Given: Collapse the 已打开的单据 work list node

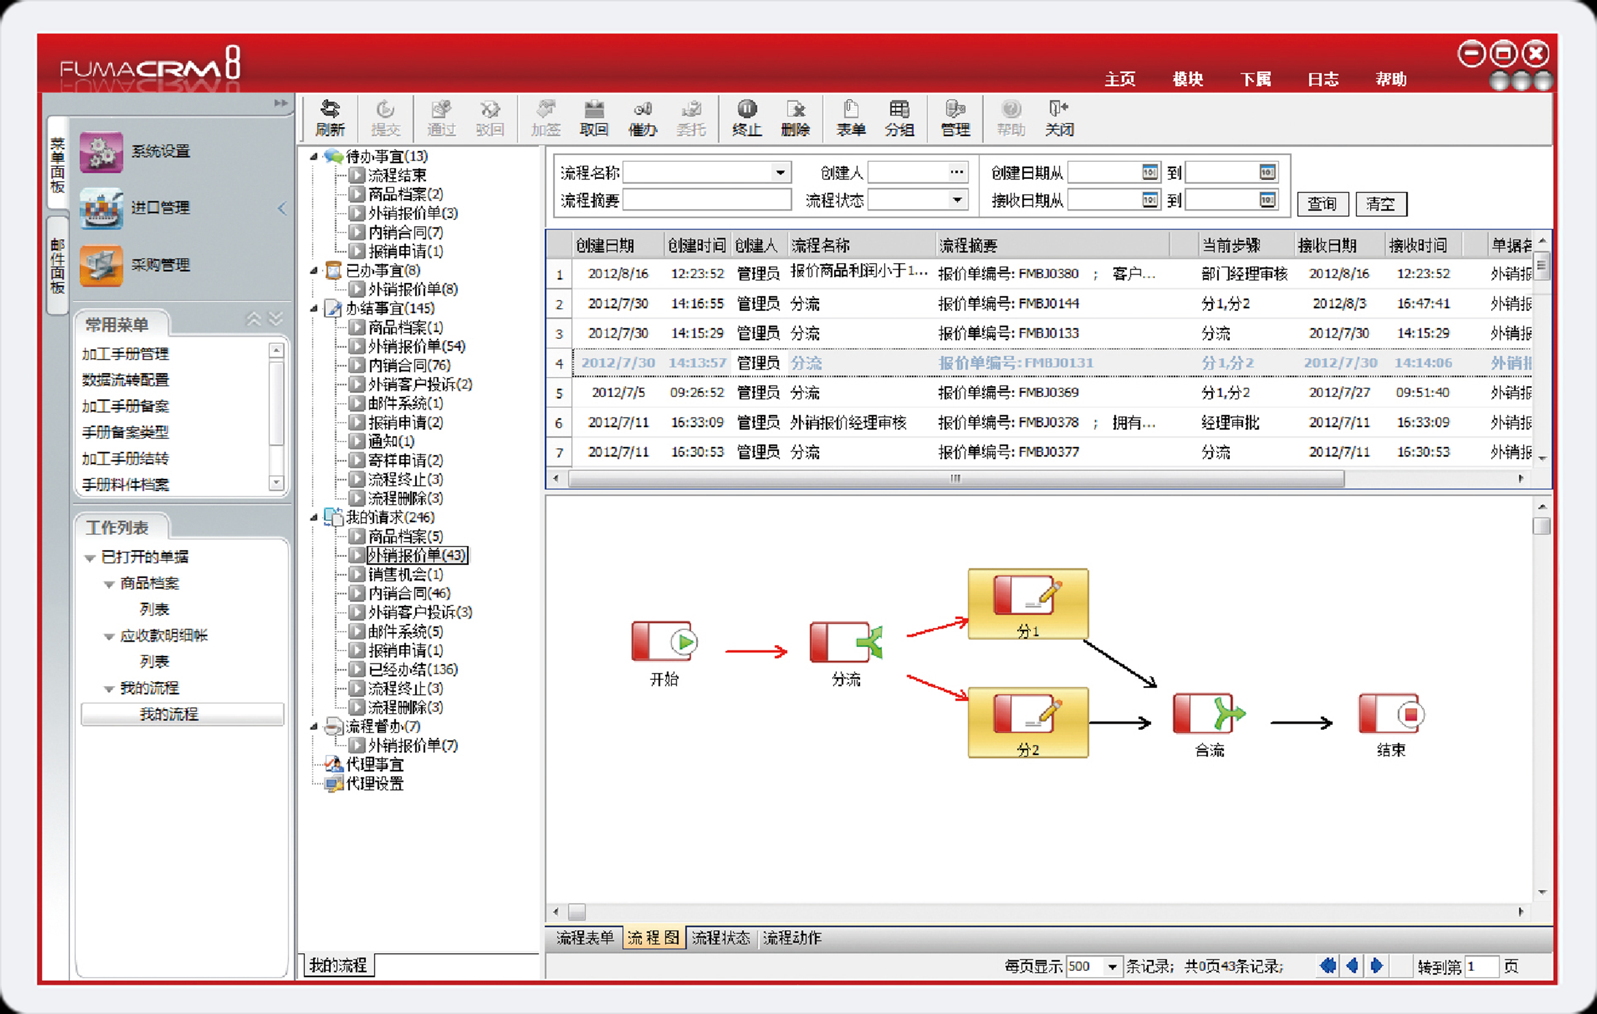Looking at the screenshot, I should click(90, 558).
